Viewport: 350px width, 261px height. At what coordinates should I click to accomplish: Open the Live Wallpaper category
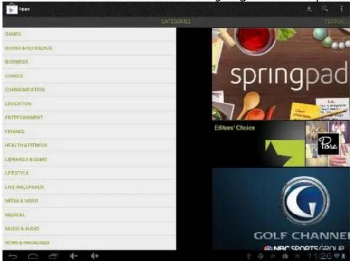pos(89,187)
